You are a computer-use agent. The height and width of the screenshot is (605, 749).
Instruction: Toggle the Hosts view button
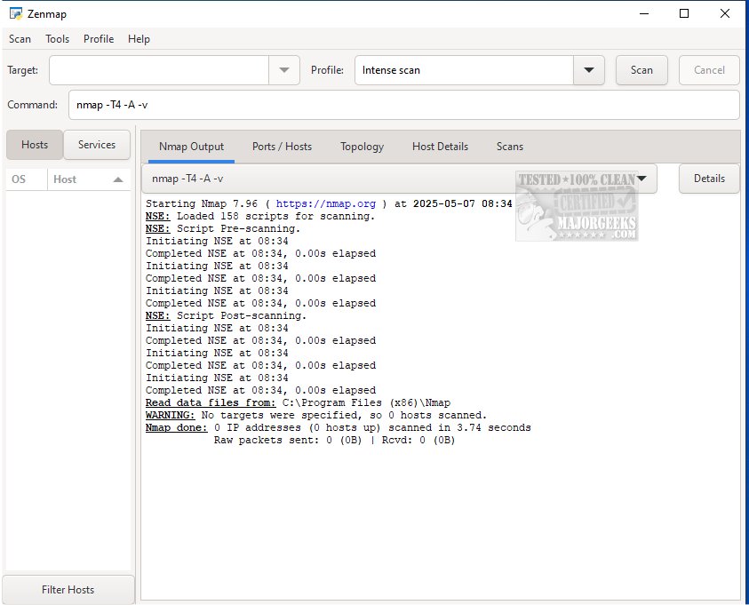click(35, 145)
